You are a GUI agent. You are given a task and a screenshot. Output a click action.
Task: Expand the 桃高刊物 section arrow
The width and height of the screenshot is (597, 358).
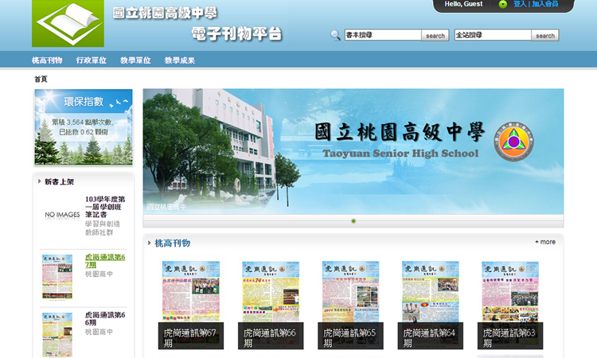(150, 243)
